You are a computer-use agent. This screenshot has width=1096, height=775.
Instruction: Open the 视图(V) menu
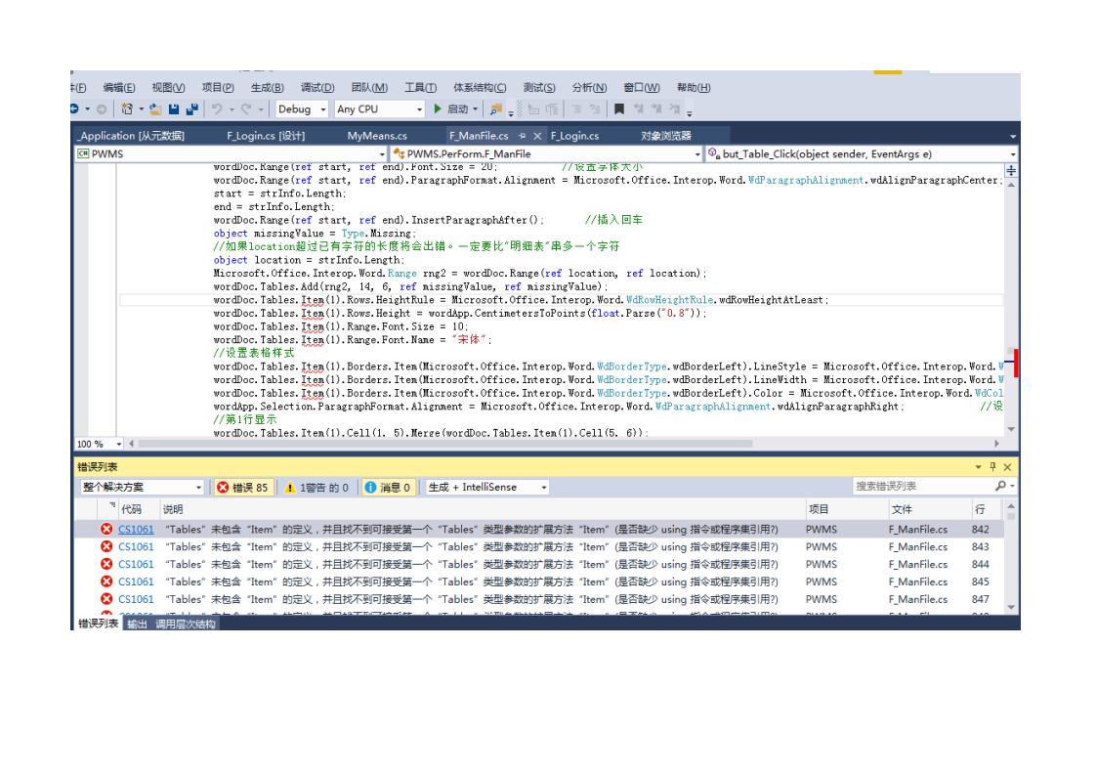168,87
